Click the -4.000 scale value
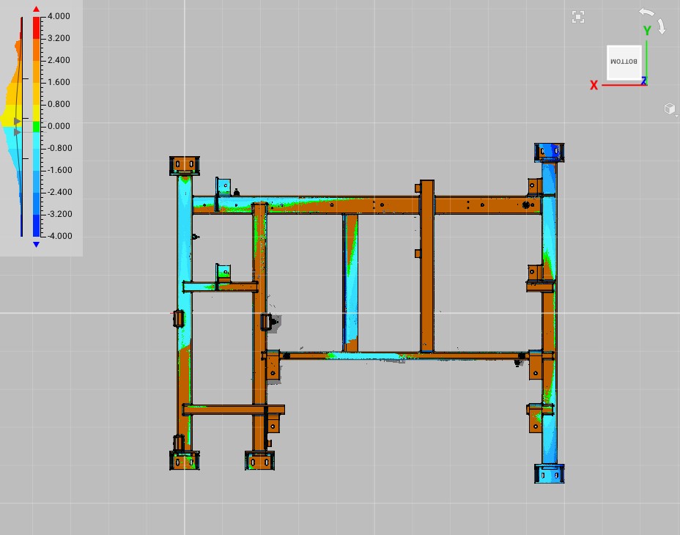The width and height of the screenshot is (680, 535). click(59, 236)
